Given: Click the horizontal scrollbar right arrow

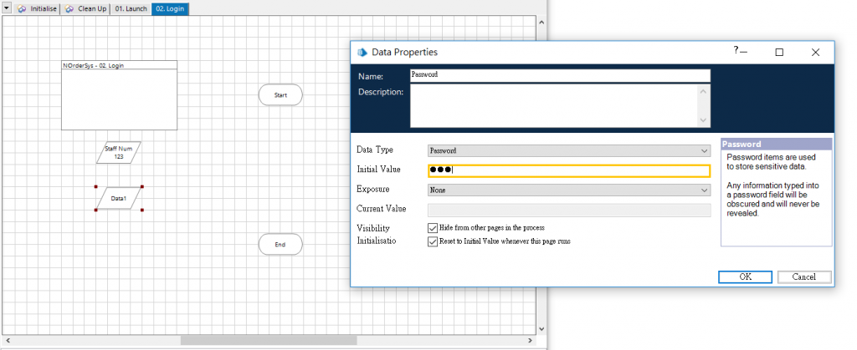Looking at the screenshot, I should click(x=530, y=340).
